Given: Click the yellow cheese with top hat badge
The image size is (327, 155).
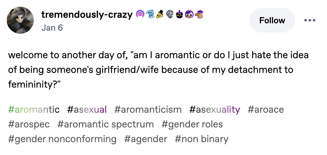Looking at the screenshot, I should click(160, 14).
